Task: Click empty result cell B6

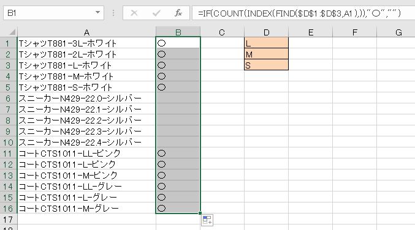Action: click(x=178, y=98)
